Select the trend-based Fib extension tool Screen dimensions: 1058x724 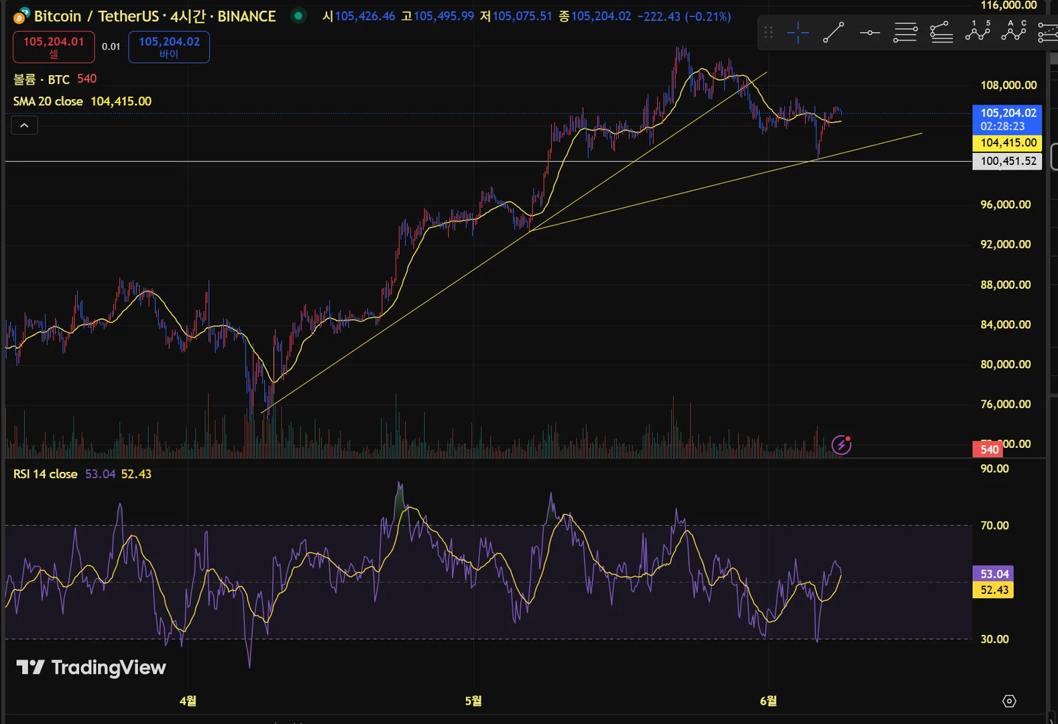click(941, 32)
